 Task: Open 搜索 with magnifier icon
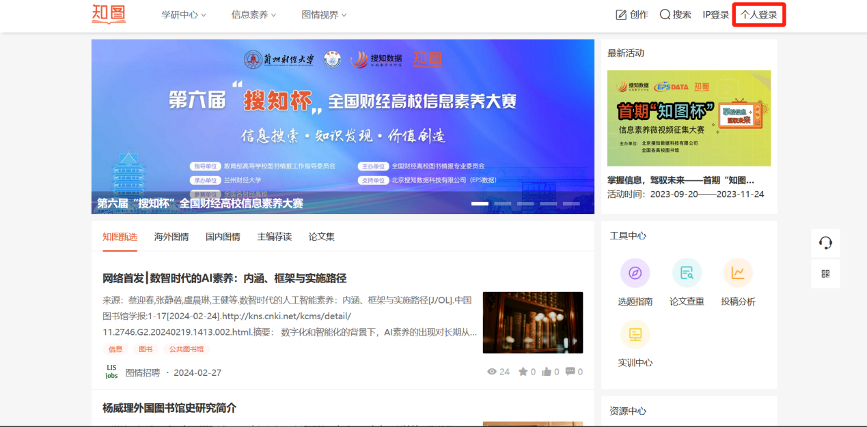tap(675, 14)
